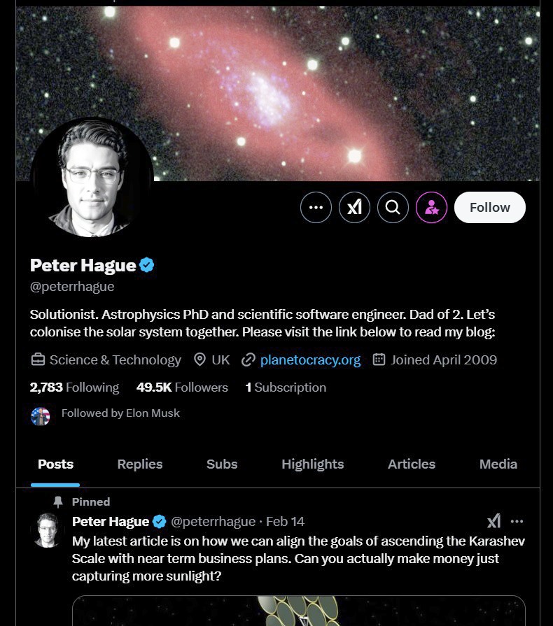This screenshot has height=626, width=553.
Task: Click the Follow button
Action: [490, 207]
